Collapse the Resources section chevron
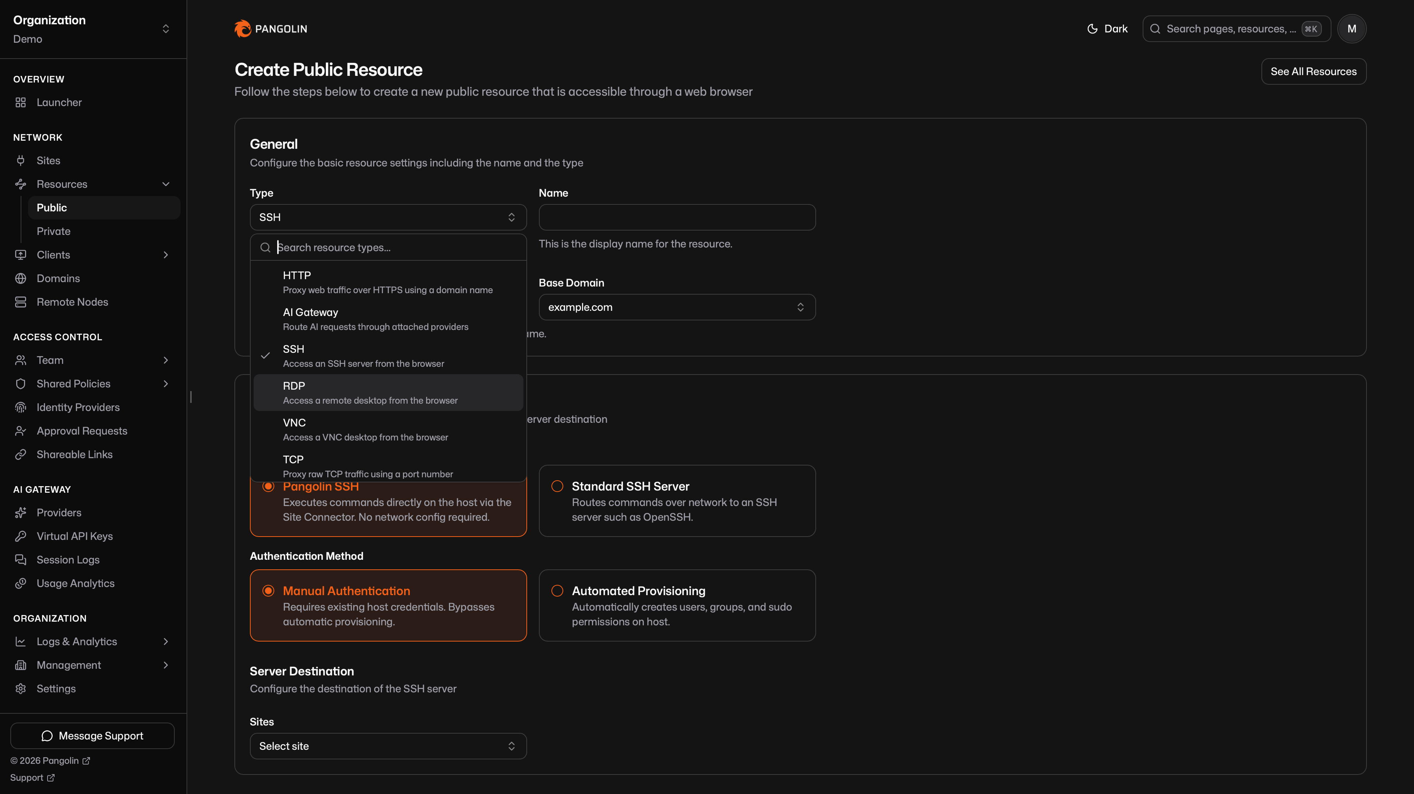The height and width of the screenshot is (794, 1414). pos(166,184)
